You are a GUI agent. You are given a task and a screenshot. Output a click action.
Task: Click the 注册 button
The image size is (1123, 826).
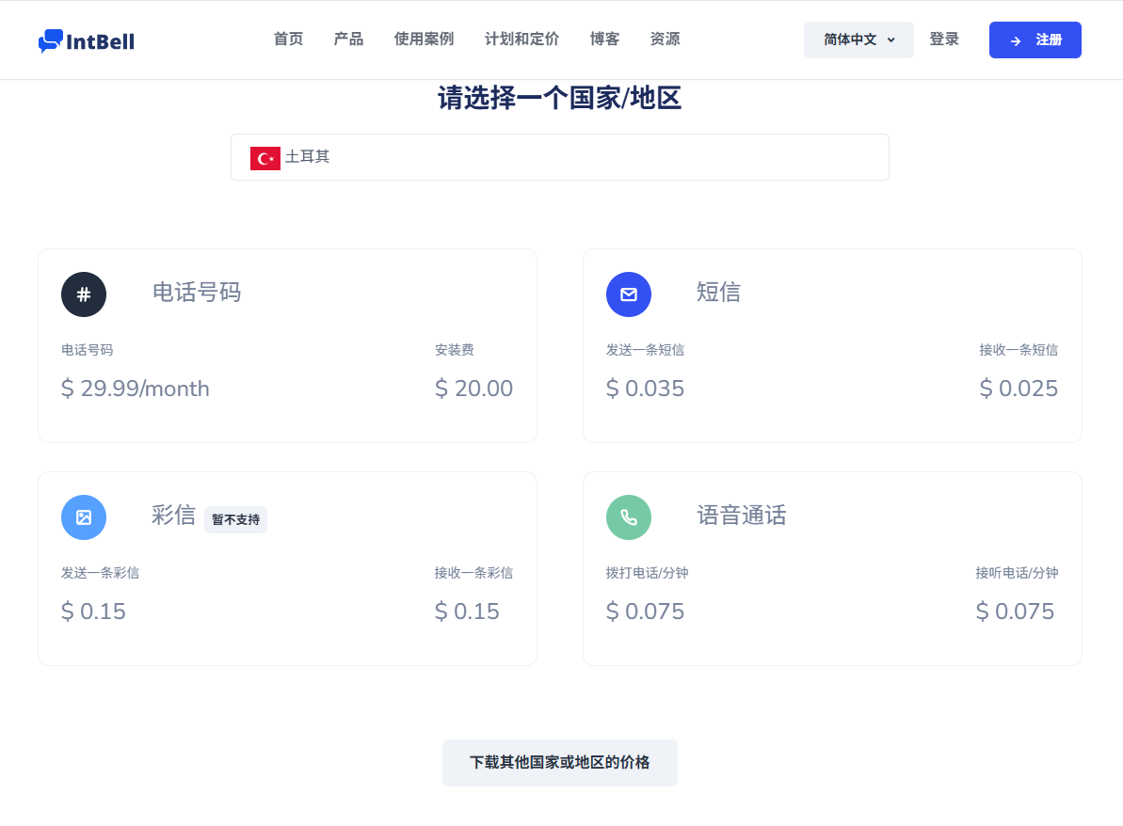click(x=1035, y=40)
